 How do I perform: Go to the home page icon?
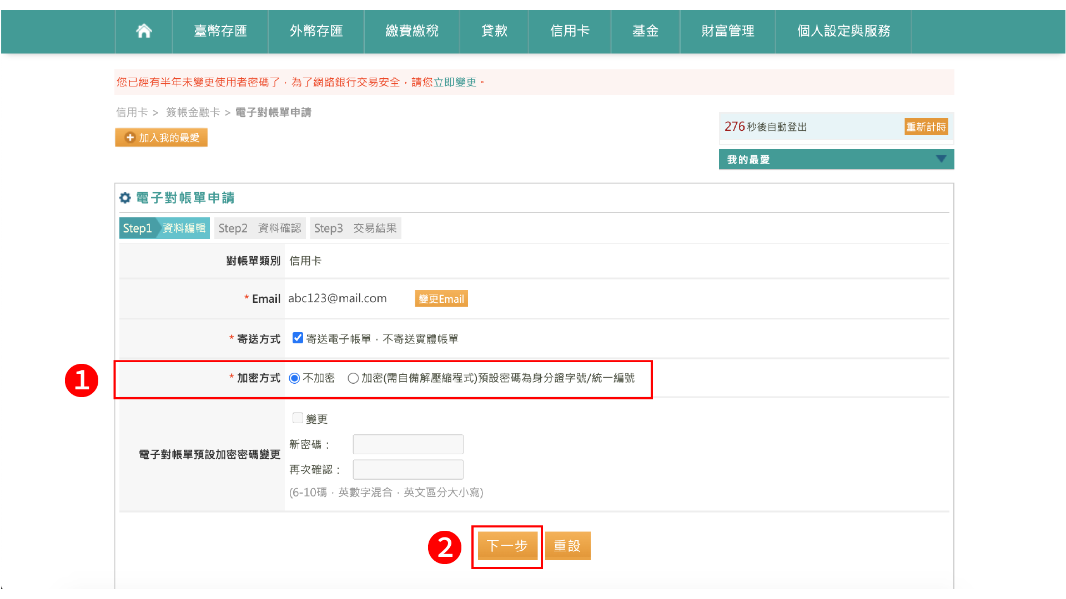coord(144,31)
